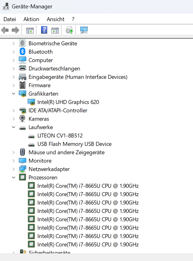This screenshot has width=193, height=261.
Task: Select the IDE ATA/ATAPI-Controller label
Action: click(58, 110)
